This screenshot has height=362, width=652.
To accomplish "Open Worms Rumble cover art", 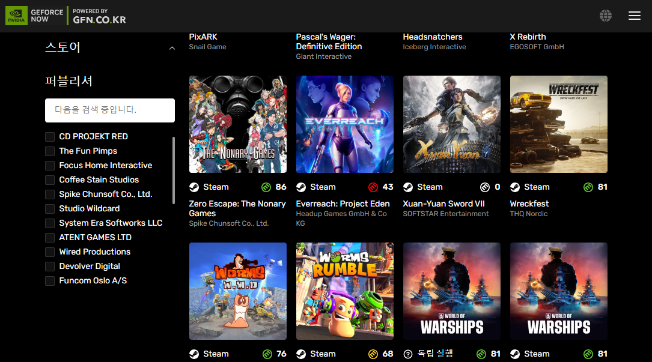I will (x=345, y=291).
